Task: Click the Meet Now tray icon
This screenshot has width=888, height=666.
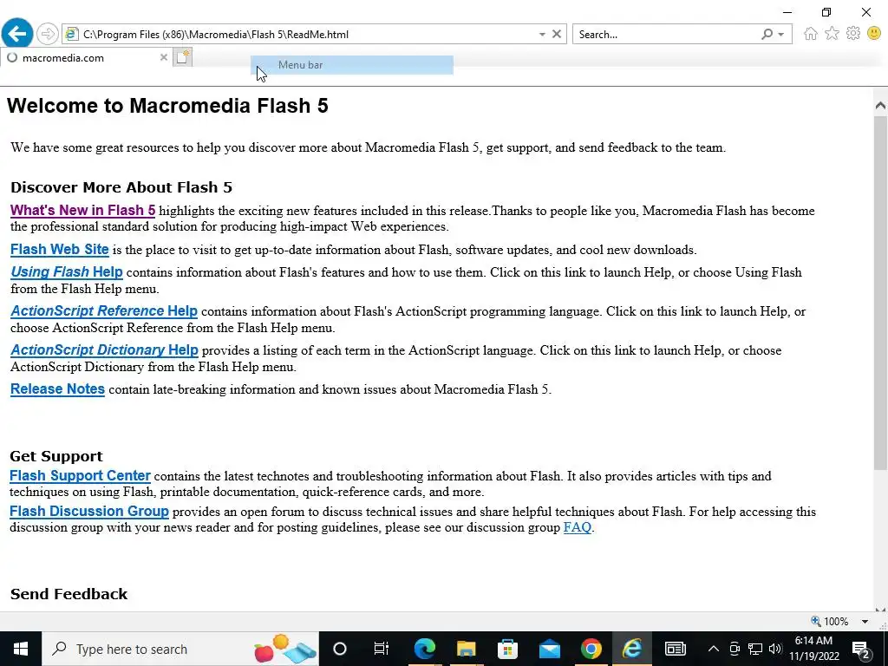Action: coord(735,649)
